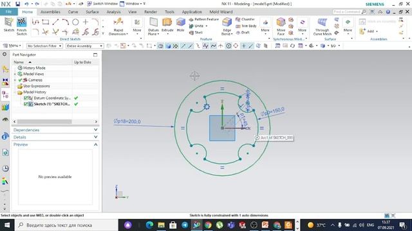Image resolution: width=412 pixels, height=231 pixels.
Task: Click the Trim Body command
Action: tap(246, 26)
